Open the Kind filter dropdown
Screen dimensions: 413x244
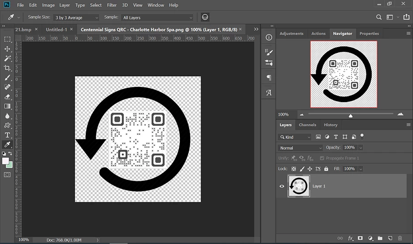(295, 137)
